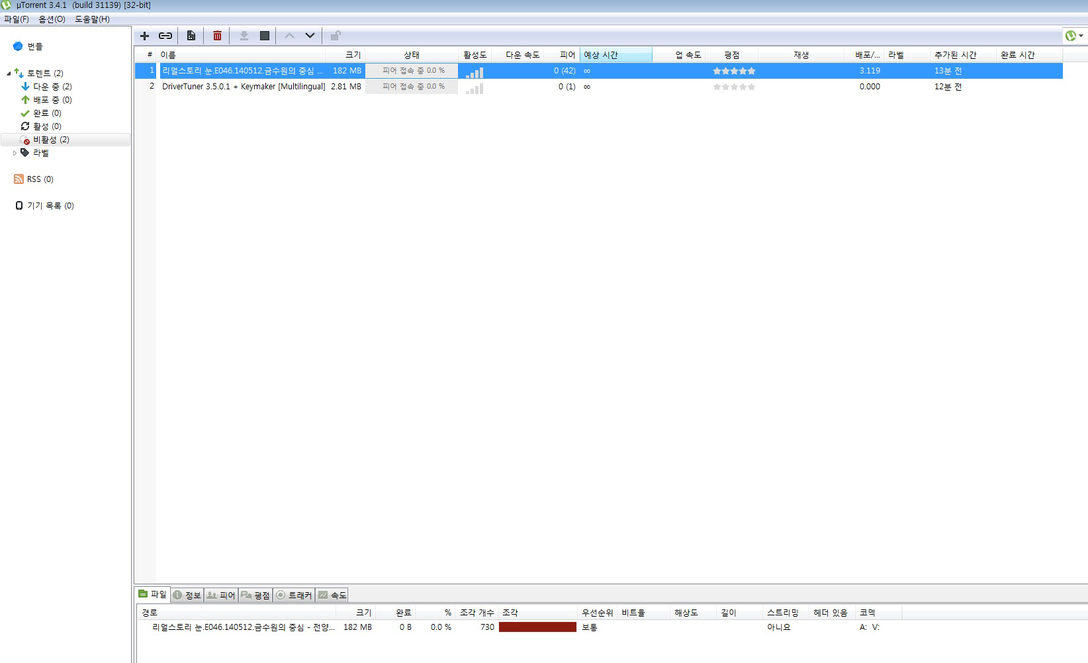Click status progress bar of 리얼스토리 row
This screenshot has height=663, width=1088.
click(x=412, y=71)
